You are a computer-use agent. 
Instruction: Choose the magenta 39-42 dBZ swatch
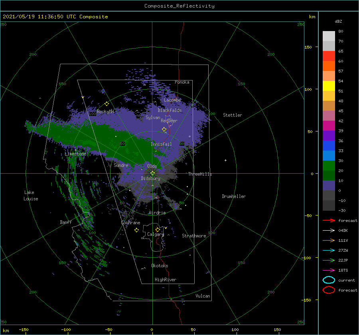click(329, 125)
